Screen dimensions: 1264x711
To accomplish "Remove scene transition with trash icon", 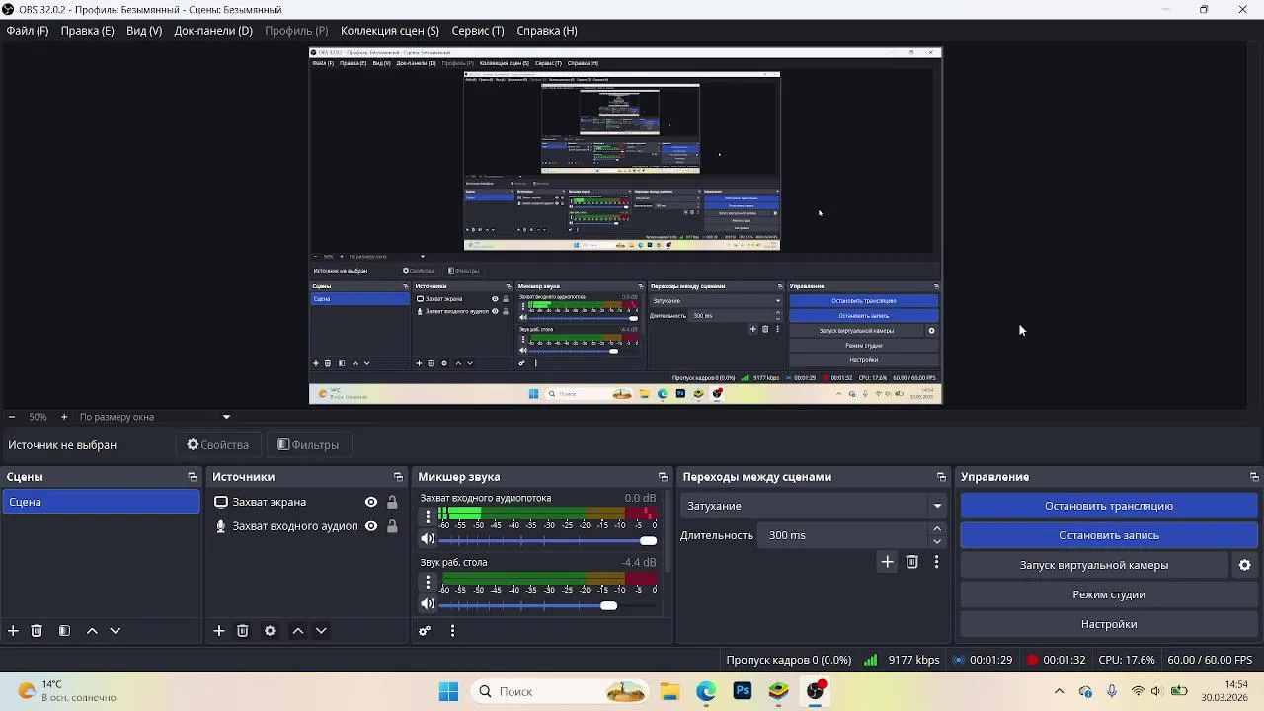I will coord(912,562).
